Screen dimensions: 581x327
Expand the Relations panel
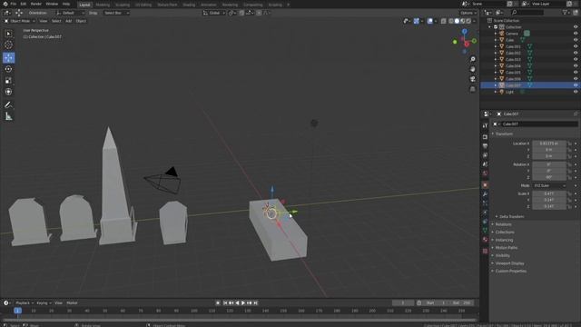click(503, 224)
